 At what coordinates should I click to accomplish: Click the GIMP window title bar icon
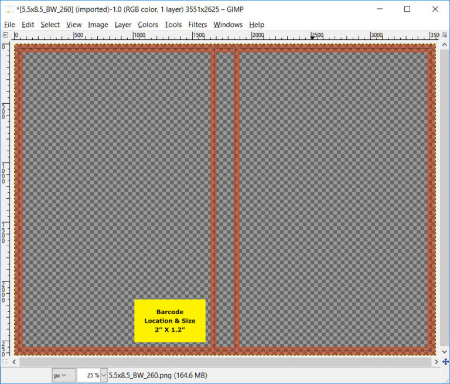coord(9,9)
